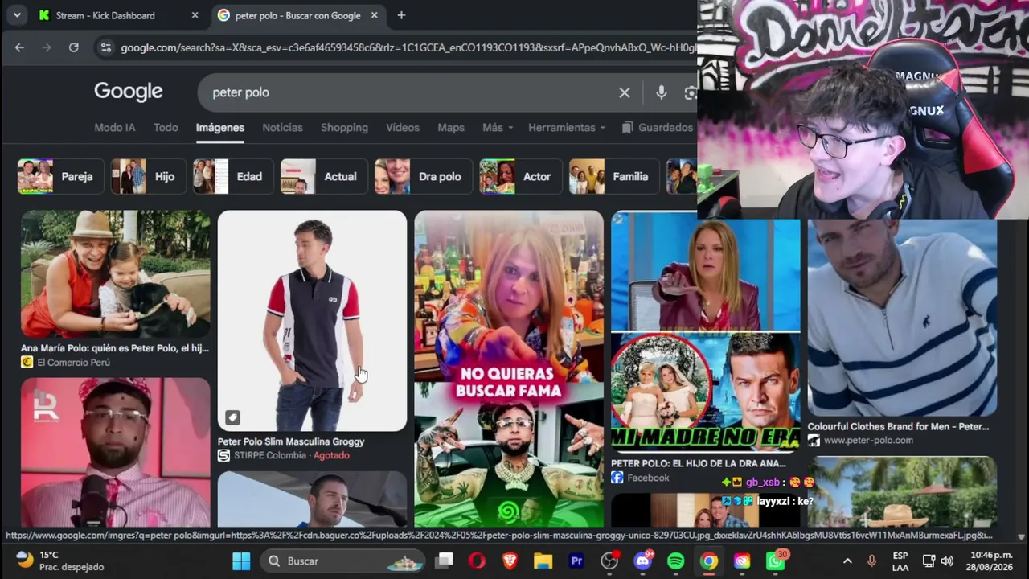Open the El Comercio Perú source link

tap(73, 363)
